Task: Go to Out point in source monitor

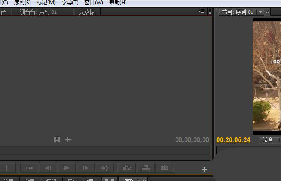Action: [x=104, y=168]
